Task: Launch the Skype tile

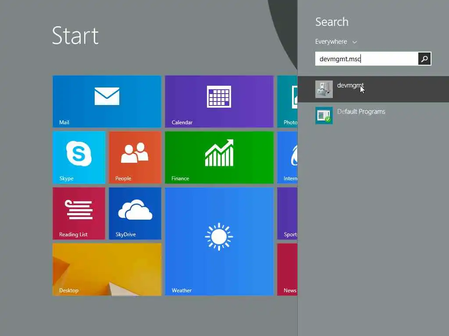Action: (79, 157)
